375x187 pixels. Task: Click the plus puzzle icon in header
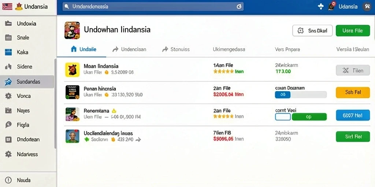tap(320, 7)
